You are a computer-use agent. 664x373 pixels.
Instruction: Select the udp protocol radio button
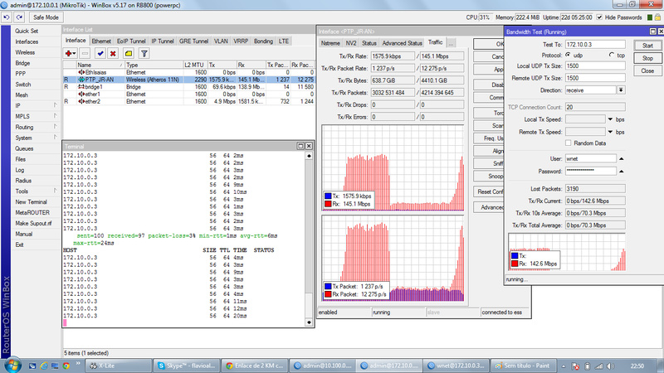pos(568,55)
